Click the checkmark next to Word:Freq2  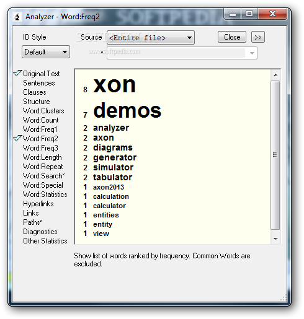pos(17,138)
